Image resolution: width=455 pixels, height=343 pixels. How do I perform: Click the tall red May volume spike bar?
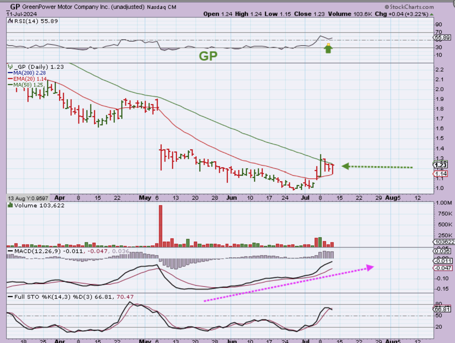click(160, 226)
